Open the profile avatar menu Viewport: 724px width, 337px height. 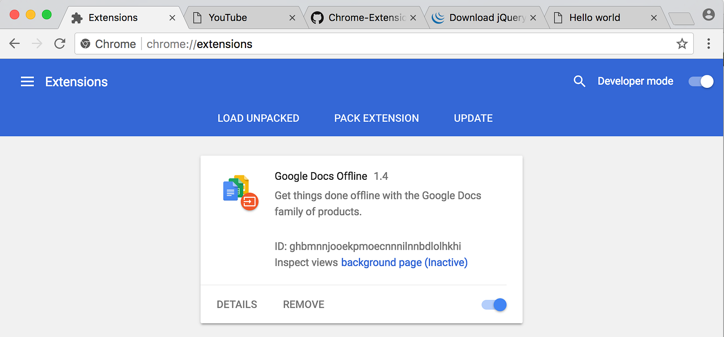[x=709, y=15]
